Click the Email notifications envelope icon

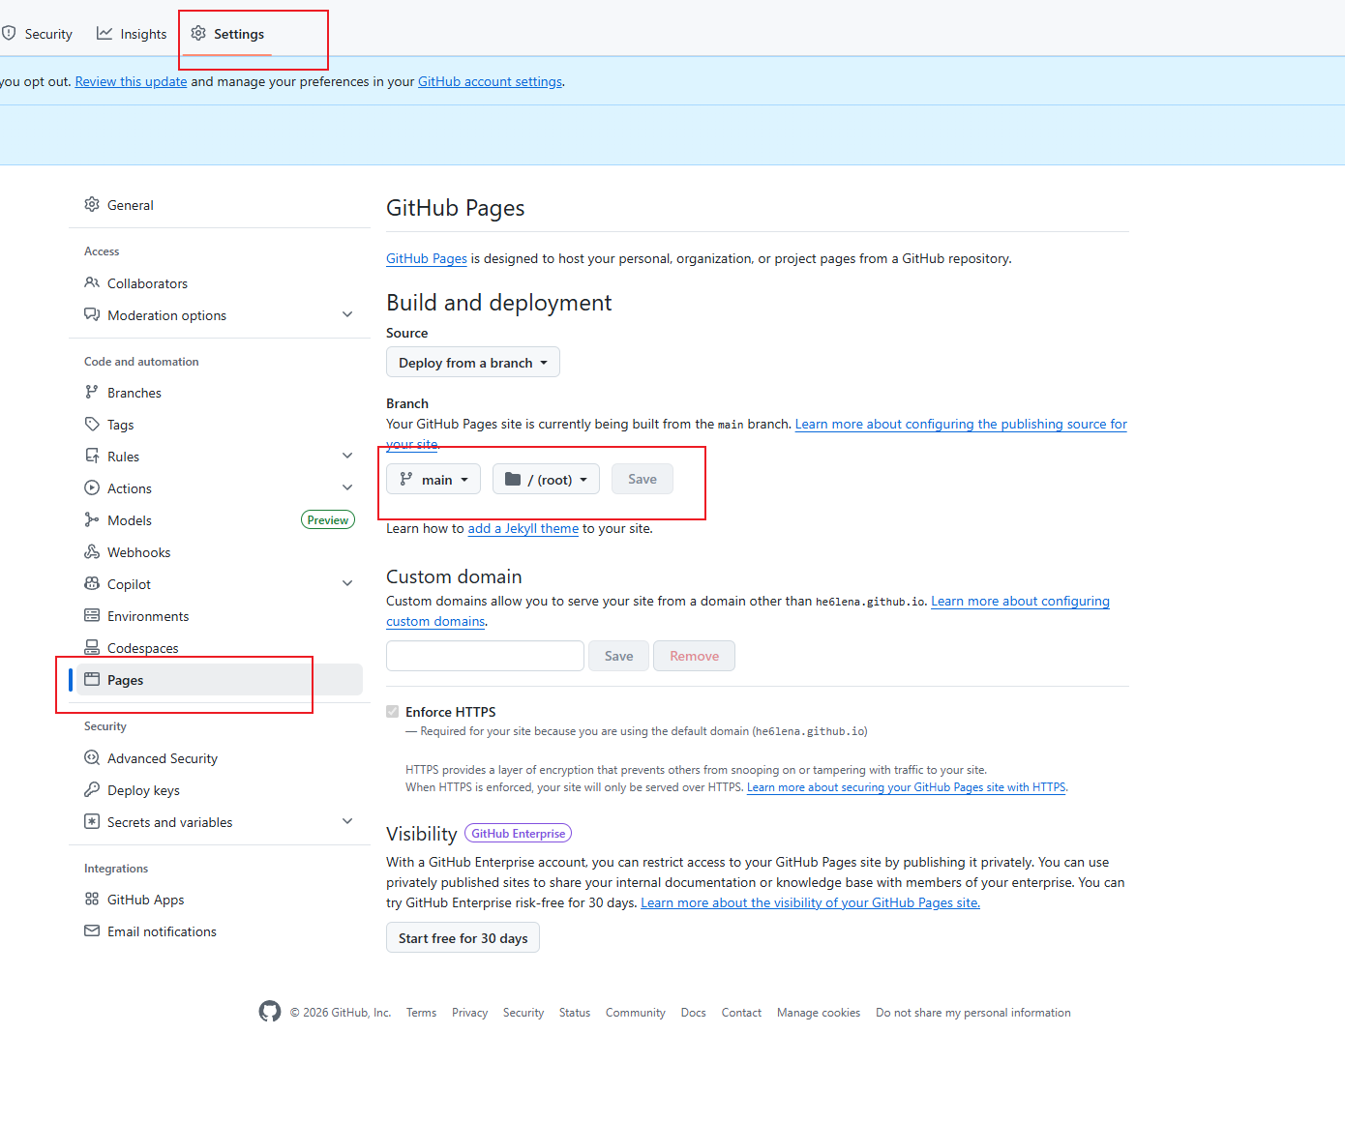[x=92, y=931]
